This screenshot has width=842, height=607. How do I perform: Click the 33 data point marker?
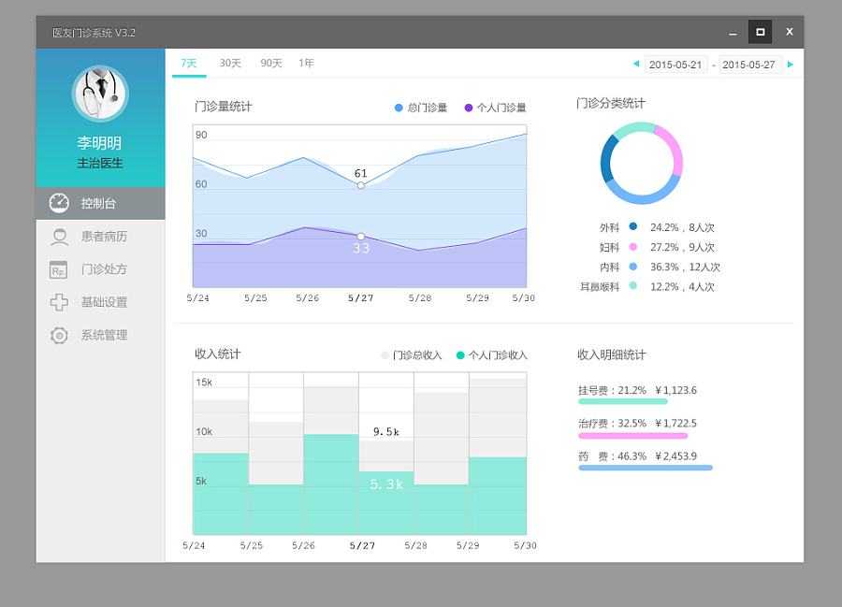tap(361, 236)
